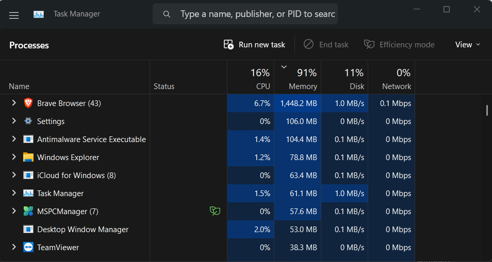Click the End task button

click(x=326, y=45)
